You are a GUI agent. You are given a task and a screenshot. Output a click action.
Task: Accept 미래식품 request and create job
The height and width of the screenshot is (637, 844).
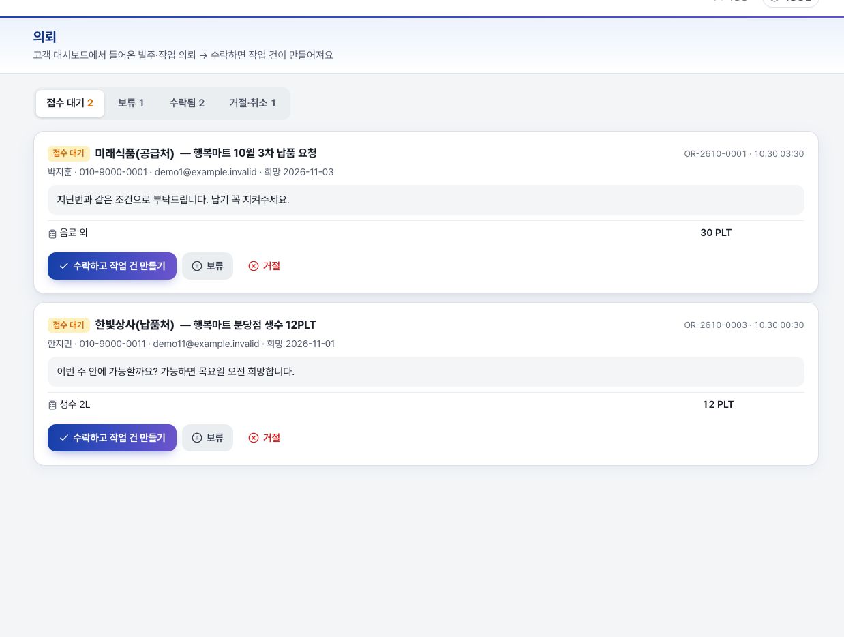pos(112,266)
